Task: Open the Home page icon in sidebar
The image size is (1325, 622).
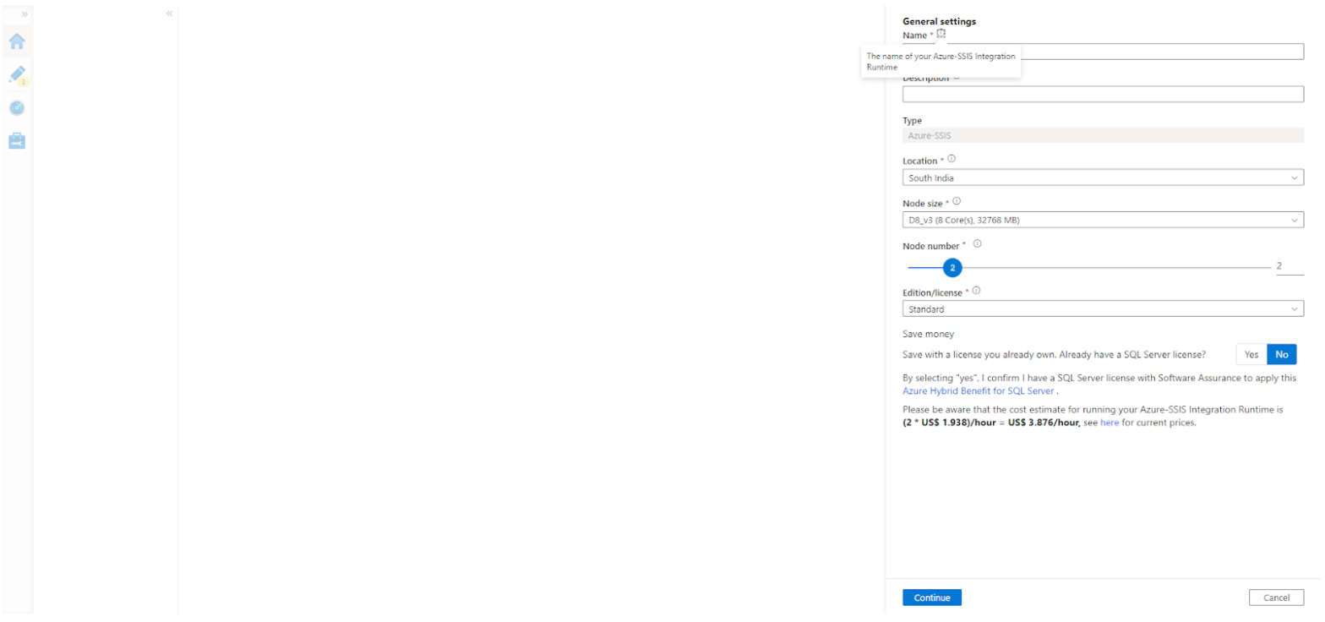Action: [x=17, y=41]
